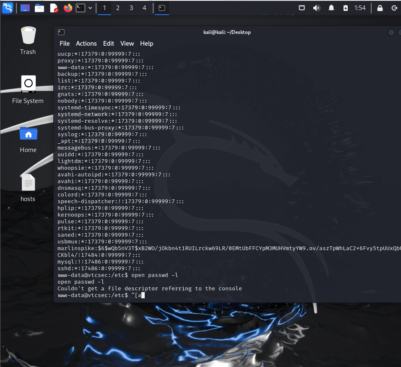Open the Kali applications menu icon
The height and width of the screenshot is (367, 401).
(8, 8)
